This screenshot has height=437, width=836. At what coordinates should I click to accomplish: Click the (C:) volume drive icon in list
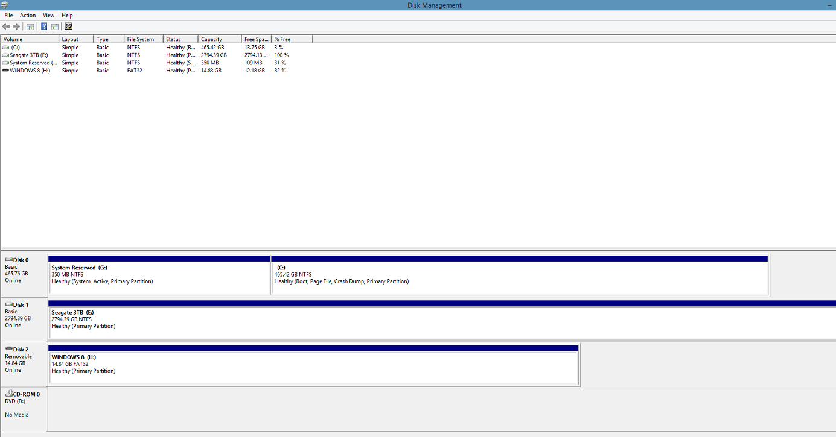click(x=5, y=47)
